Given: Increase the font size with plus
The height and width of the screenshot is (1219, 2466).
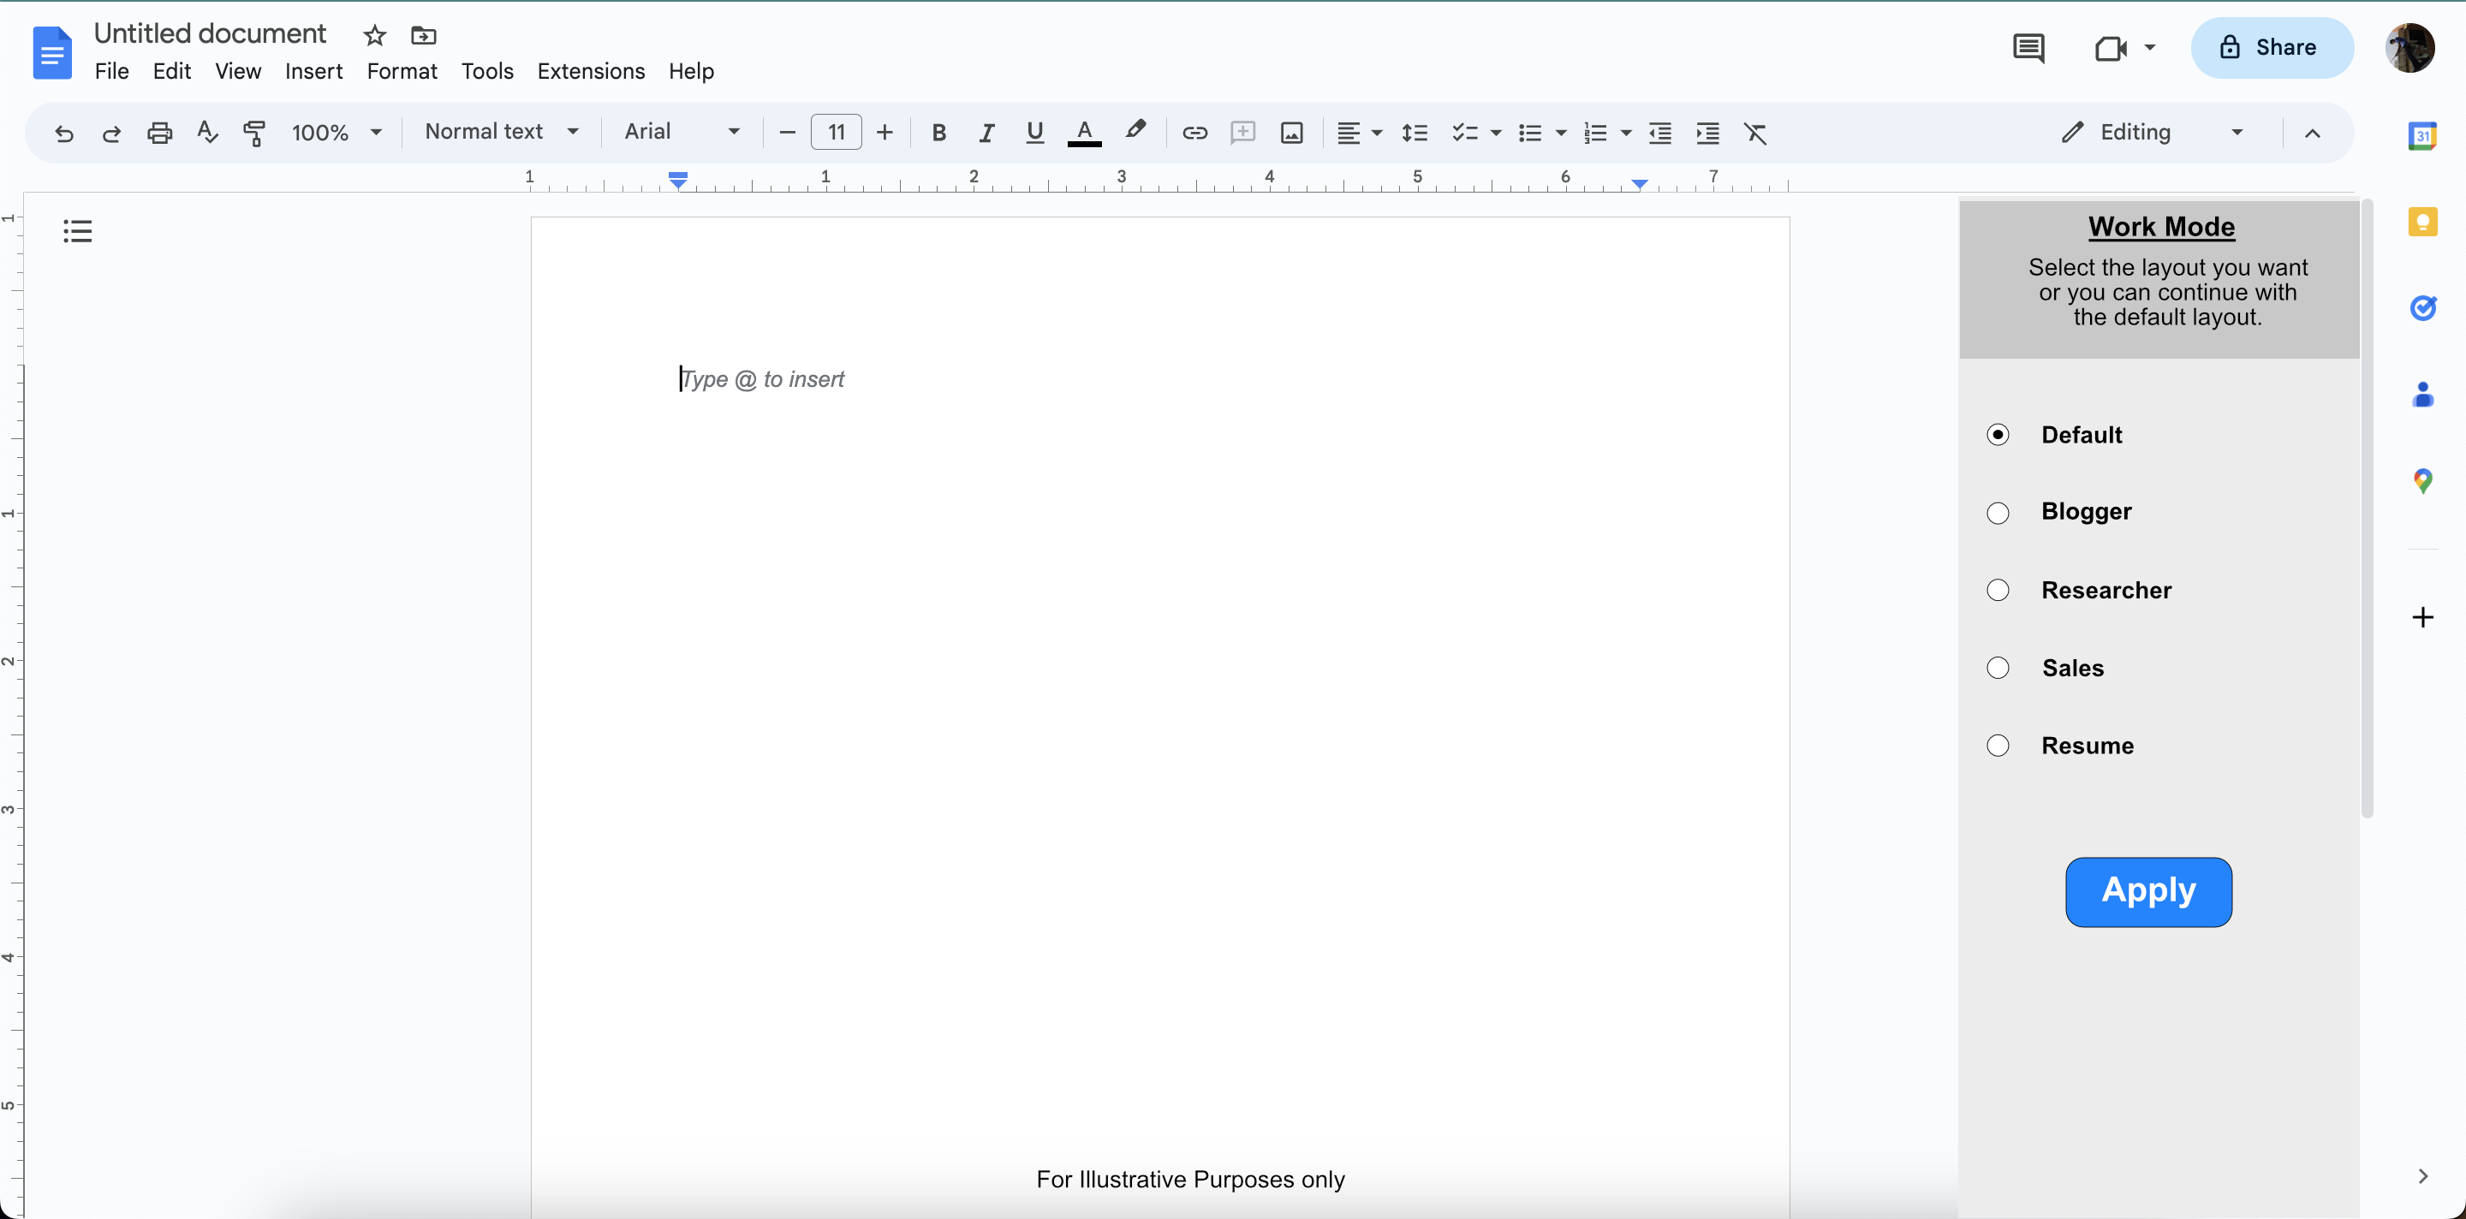Looking at the screenshot, I should 885,133.
